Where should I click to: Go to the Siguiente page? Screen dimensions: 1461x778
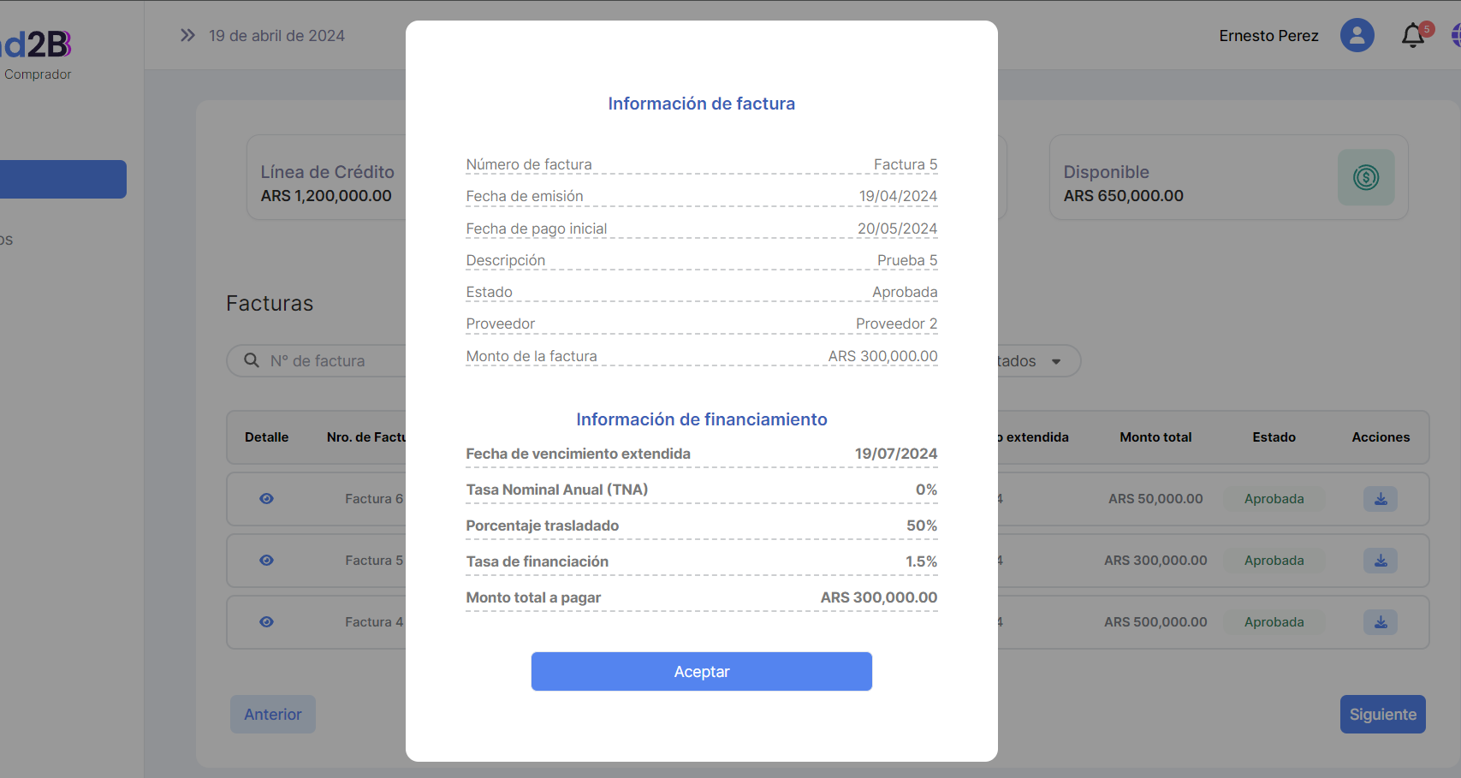tap(1382, 715)
